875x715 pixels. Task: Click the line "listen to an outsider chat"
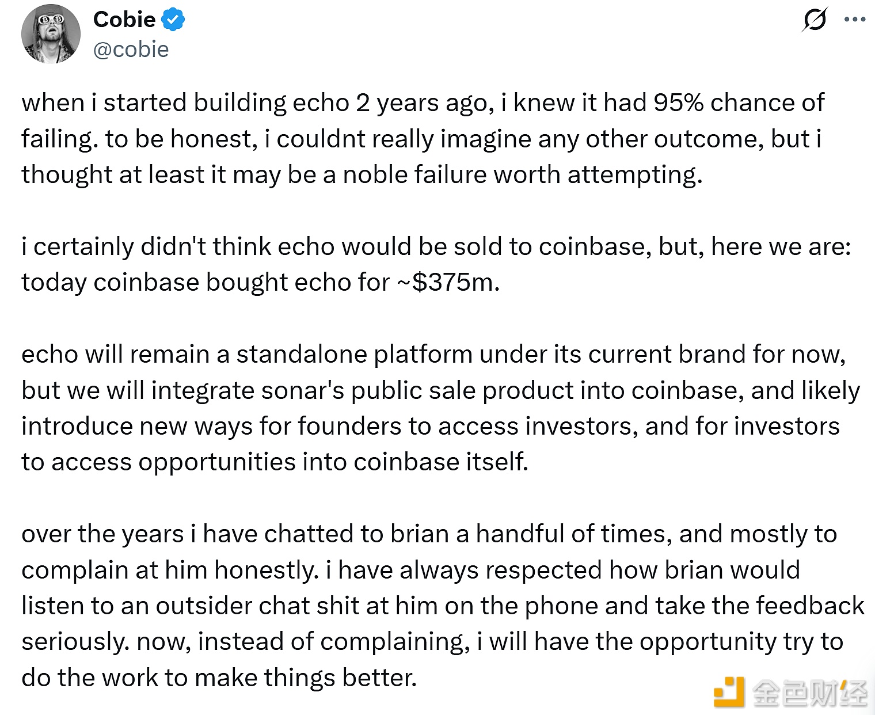[x=442, y=606]
